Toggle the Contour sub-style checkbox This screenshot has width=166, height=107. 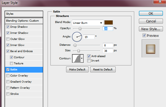click(11, 57)
